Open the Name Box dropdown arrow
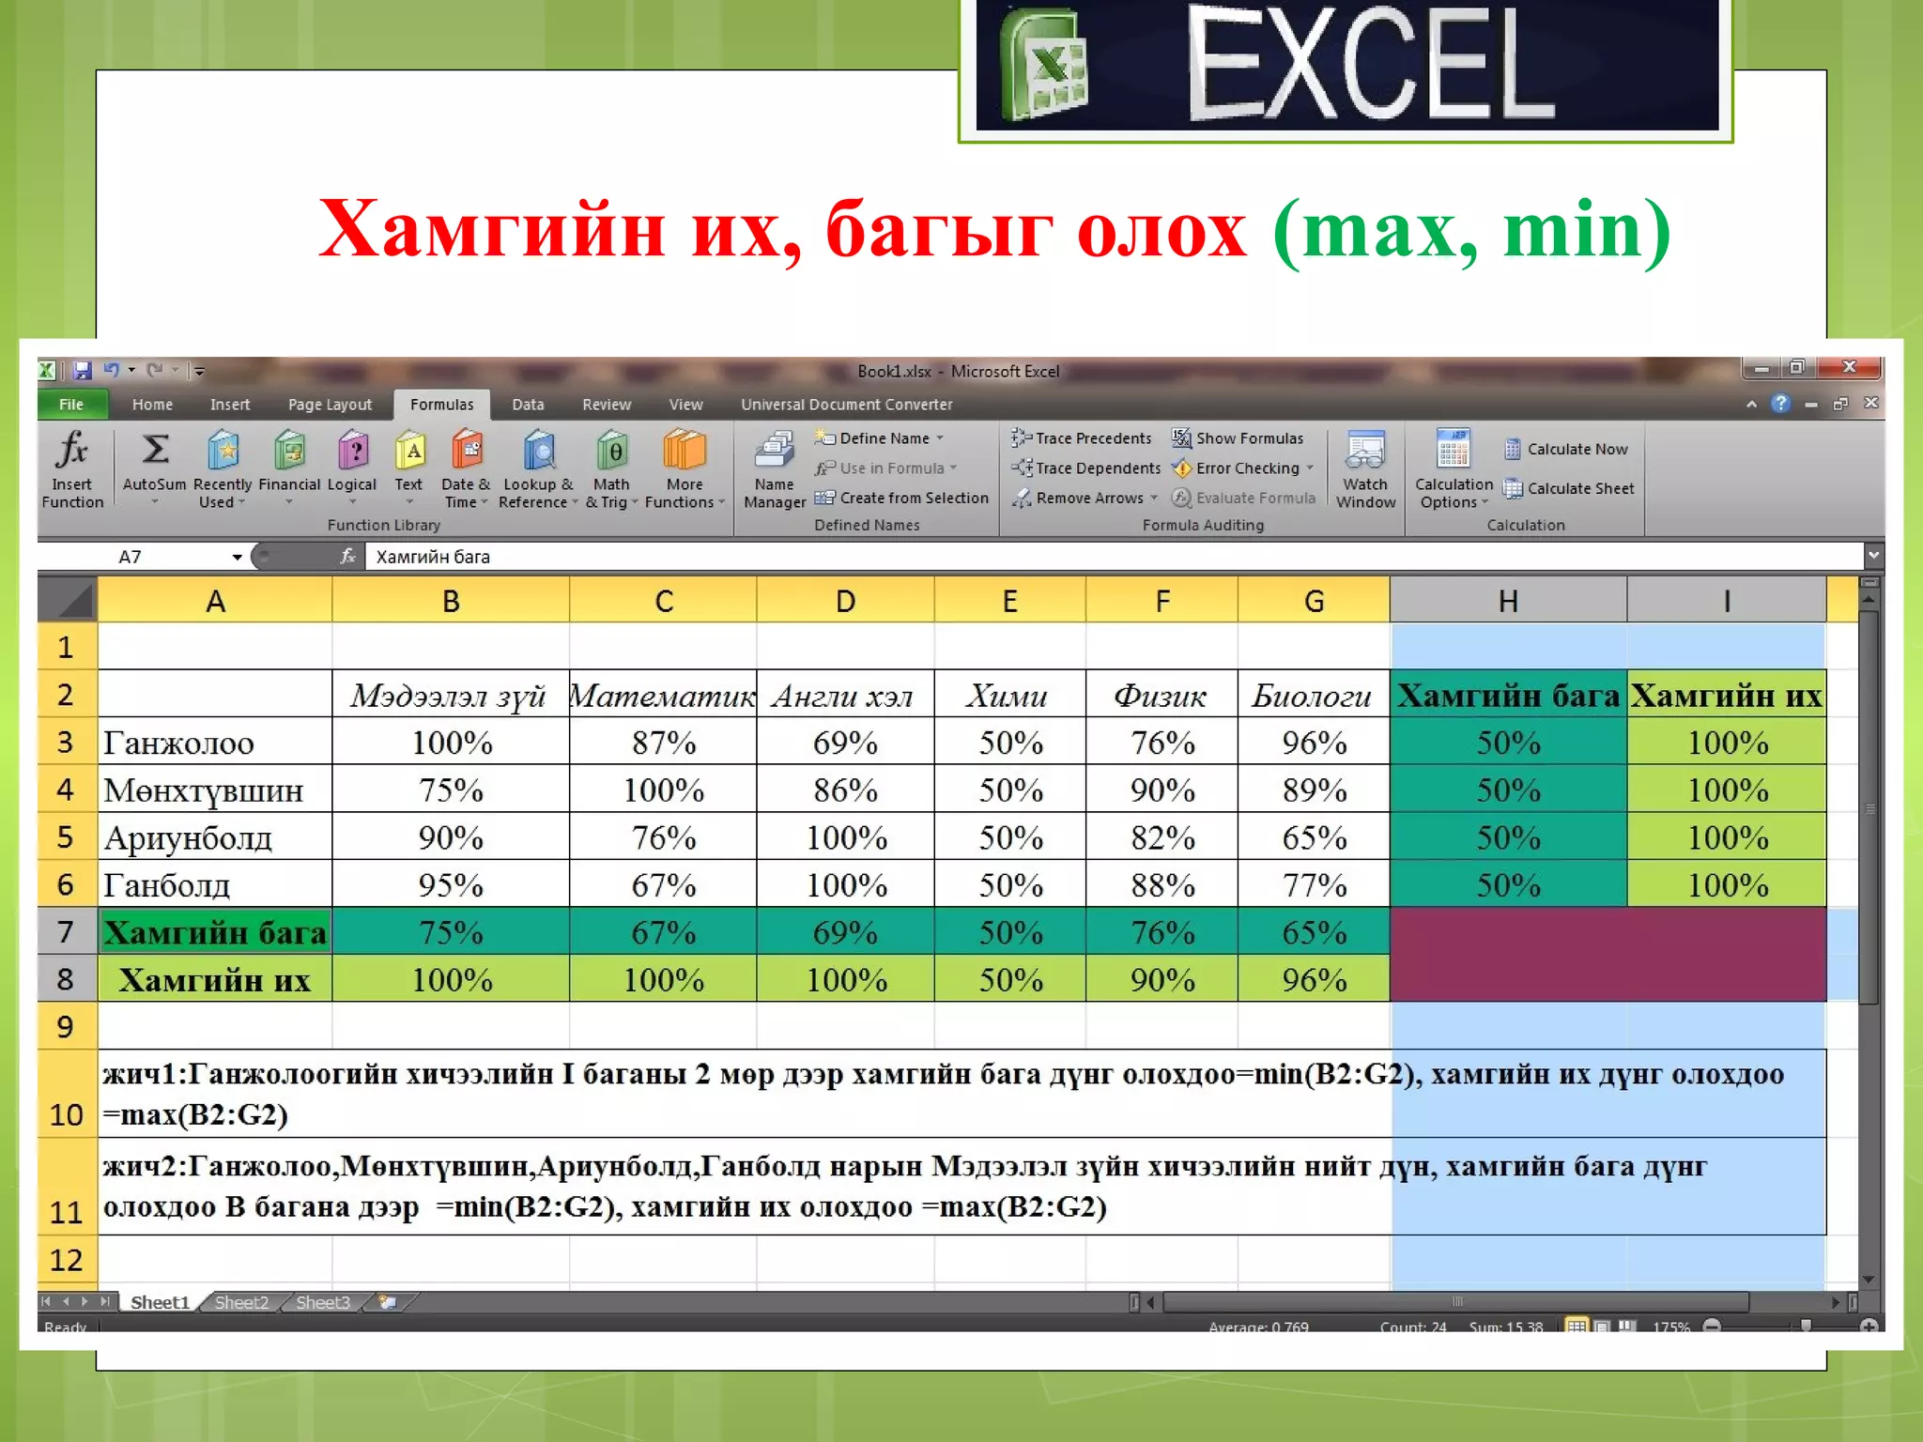The image size is (1923, 1442). pos(238,558)
